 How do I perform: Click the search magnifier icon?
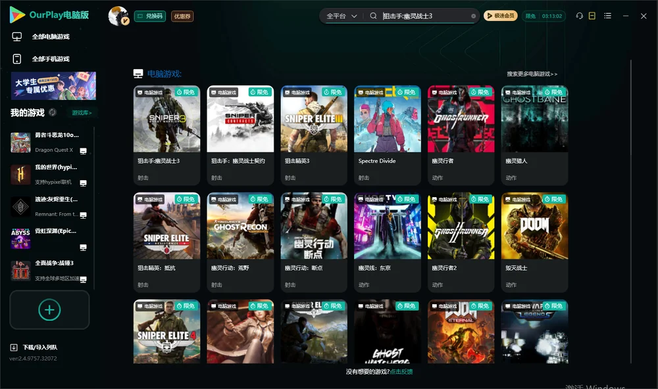point(373,16)
